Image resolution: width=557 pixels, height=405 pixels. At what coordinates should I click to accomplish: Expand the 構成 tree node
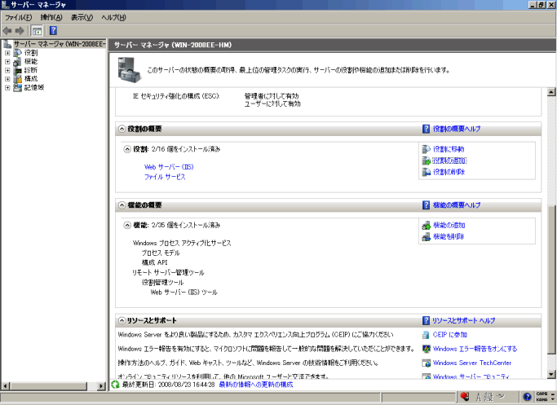tap(7, 79)
